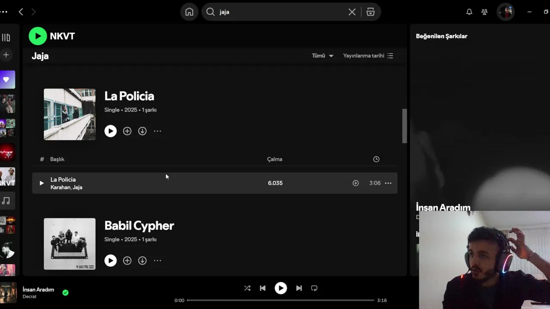Open the user profile avatar
The width and height of the screenshot is (550, 309).
click(x=506, y=12)
